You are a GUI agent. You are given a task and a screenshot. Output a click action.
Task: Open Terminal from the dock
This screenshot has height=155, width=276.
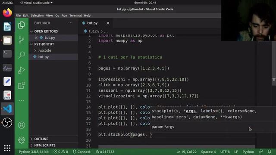click(7, 54)
